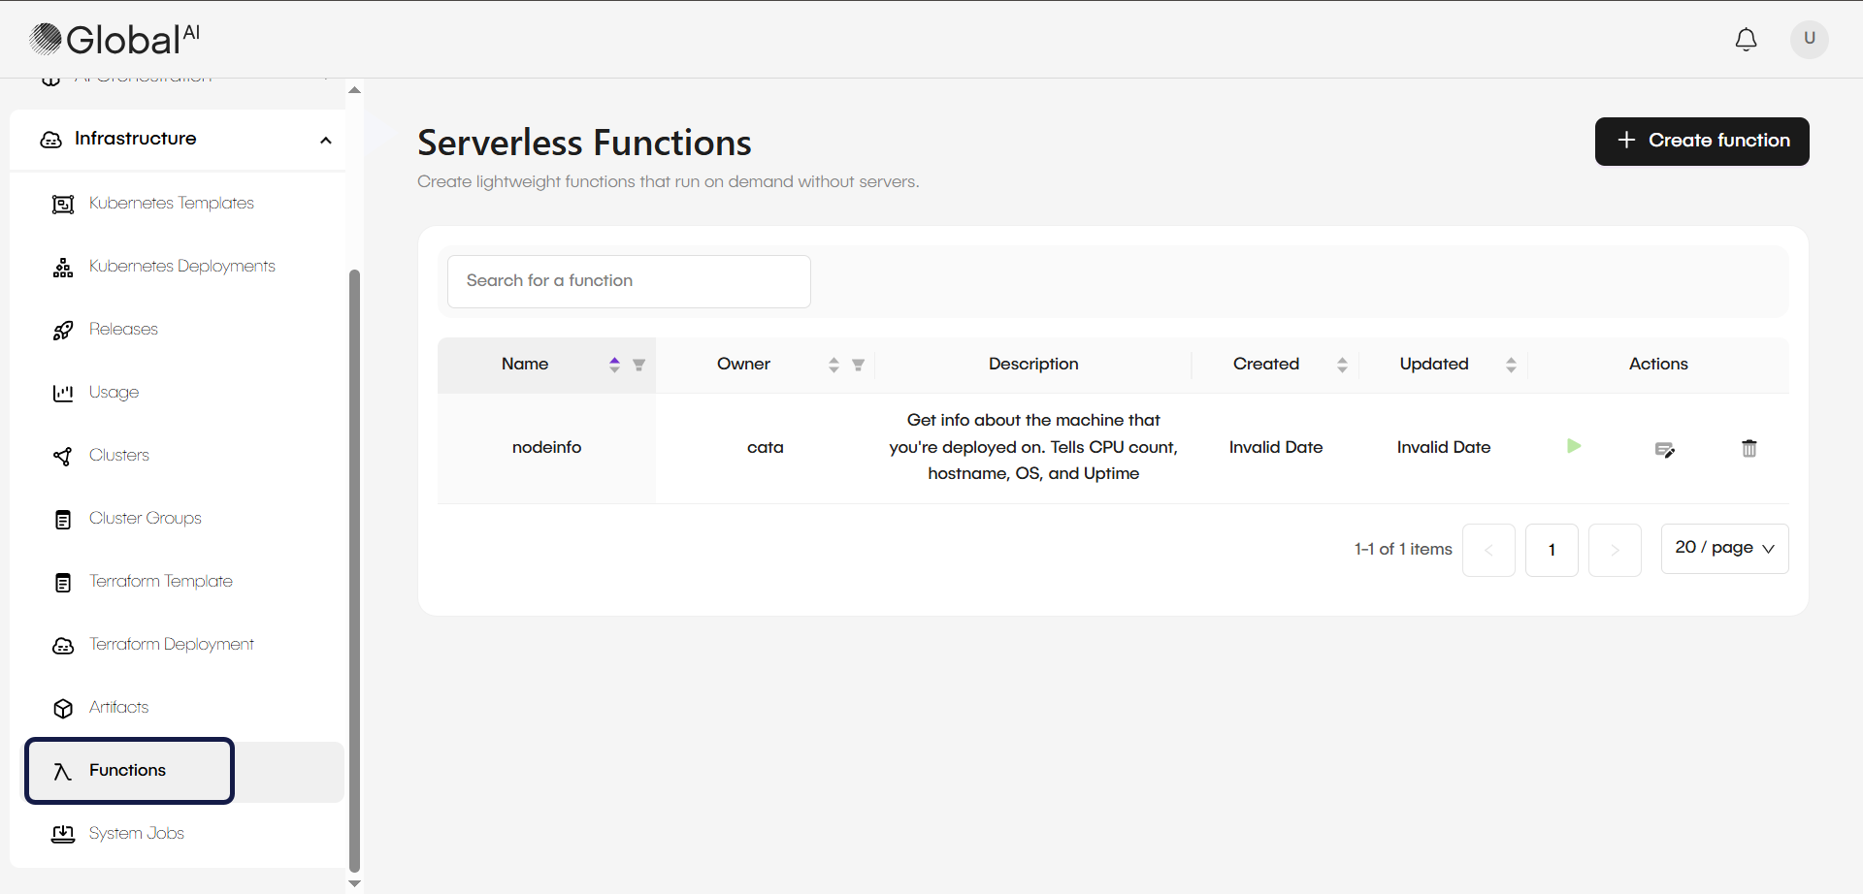
Task: Open Usage via its chart icon
Action: click(x=62, y=393)
